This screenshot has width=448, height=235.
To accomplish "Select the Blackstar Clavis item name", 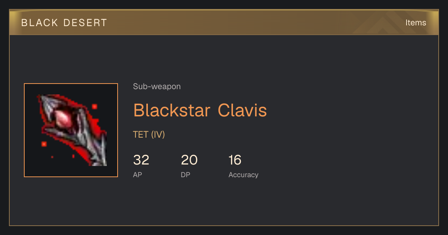I will tap(200, 110).
